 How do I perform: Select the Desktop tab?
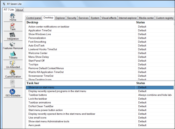pos(48,18)
